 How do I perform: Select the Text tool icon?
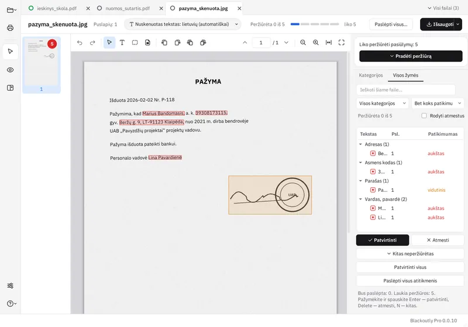click(x=122, y=43)
